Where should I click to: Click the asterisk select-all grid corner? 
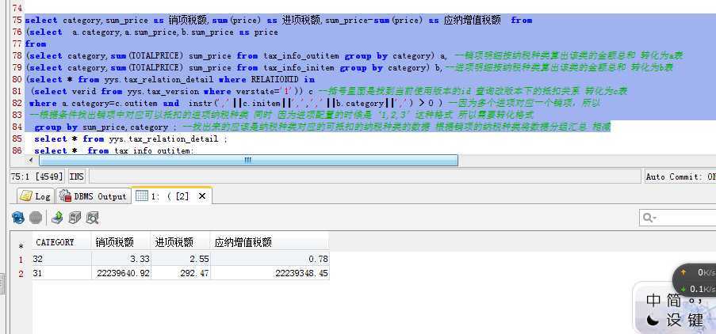(x=21, y=246)
